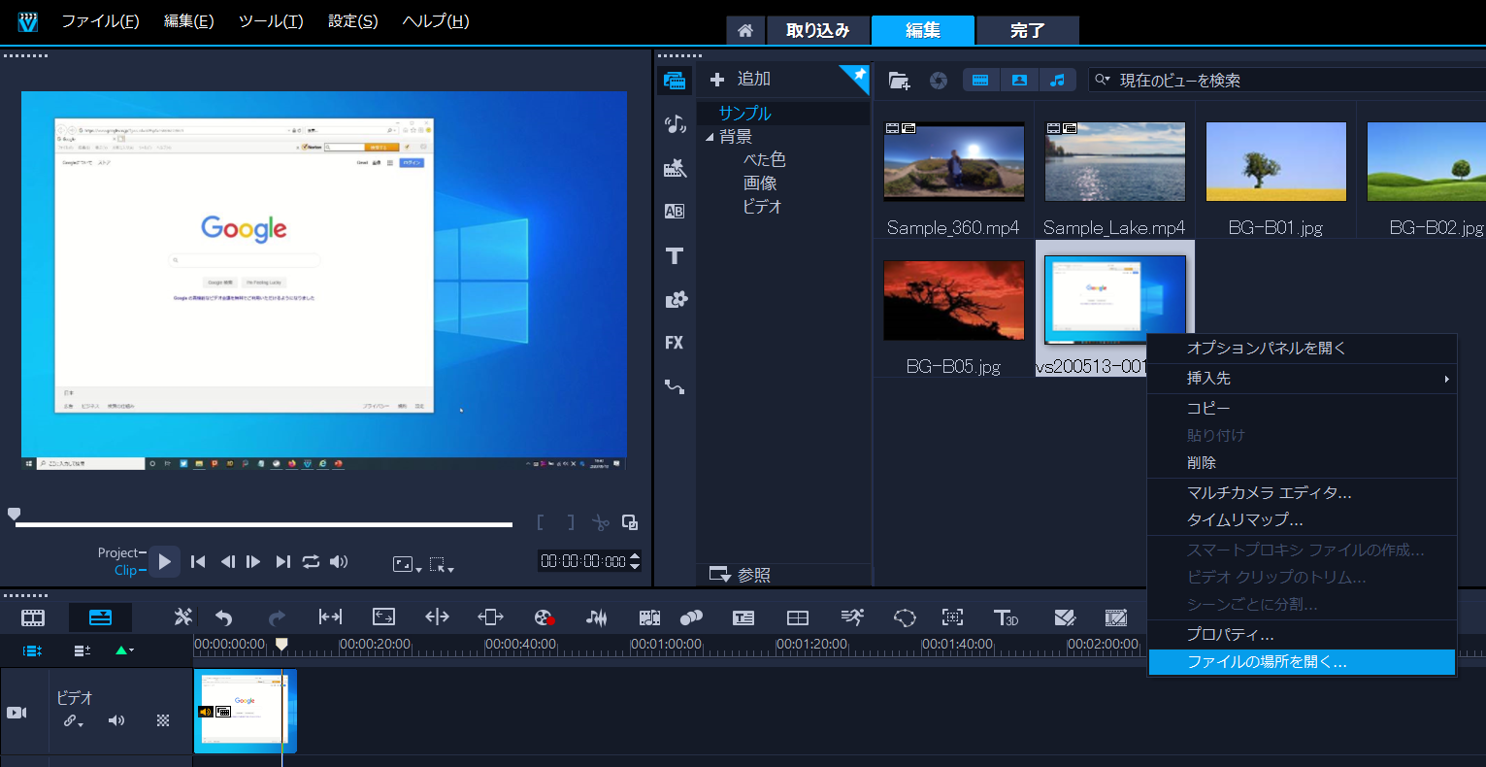The width and height of the screenshot is (1486, 767).
Task: Click the Undo arrow in timeline toolbar
Action: click(224, 617)
